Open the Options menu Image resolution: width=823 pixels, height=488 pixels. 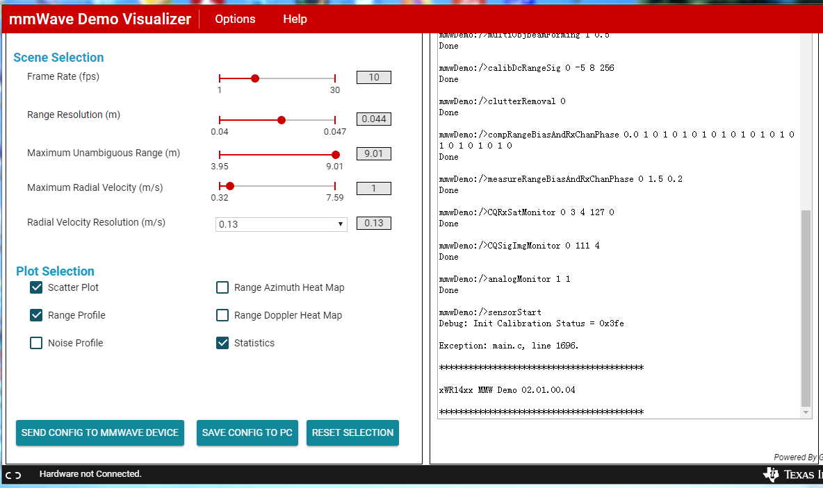point(235,19)
